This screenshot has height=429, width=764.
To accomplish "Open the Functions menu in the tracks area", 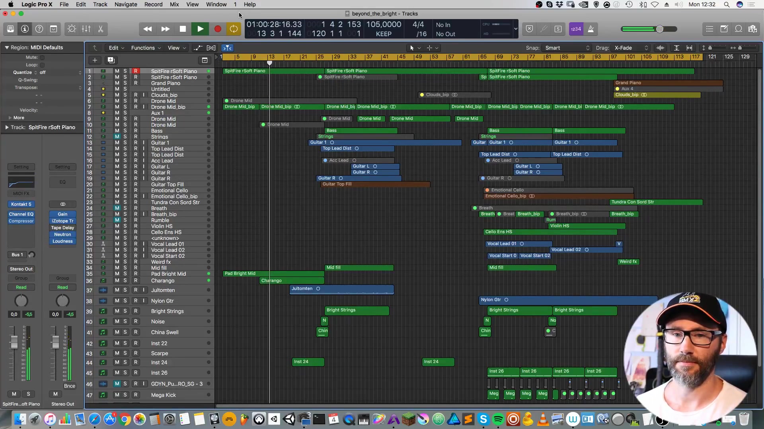I will [143, 48].
